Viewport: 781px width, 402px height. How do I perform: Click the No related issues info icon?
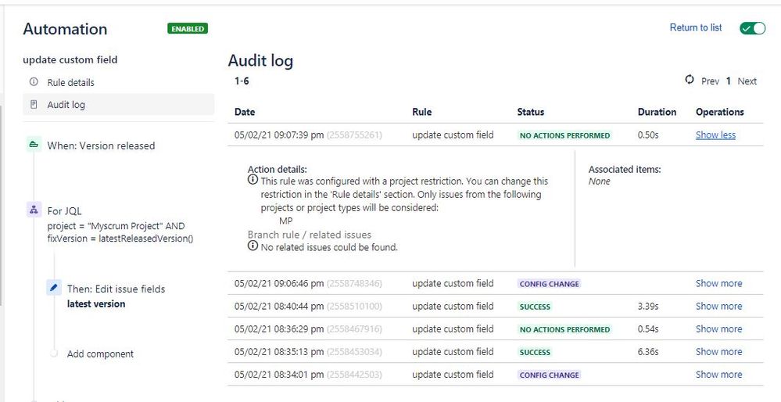pos(253,246)
